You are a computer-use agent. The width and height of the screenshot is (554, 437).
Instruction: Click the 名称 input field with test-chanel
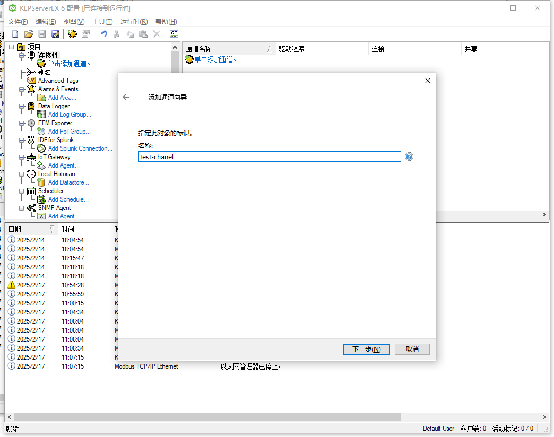point(270,156)
